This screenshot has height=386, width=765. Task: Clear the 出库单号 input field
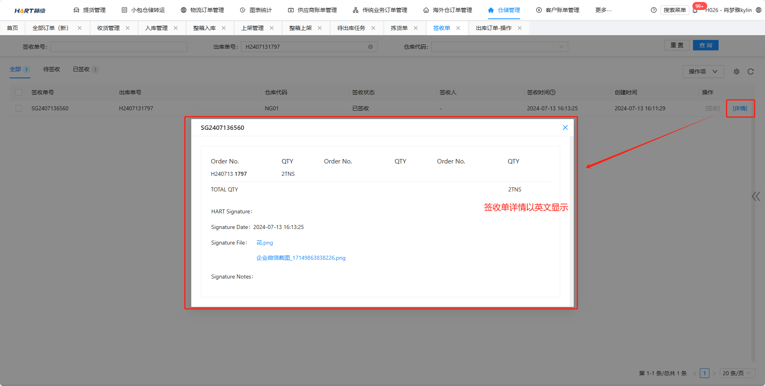370,47
